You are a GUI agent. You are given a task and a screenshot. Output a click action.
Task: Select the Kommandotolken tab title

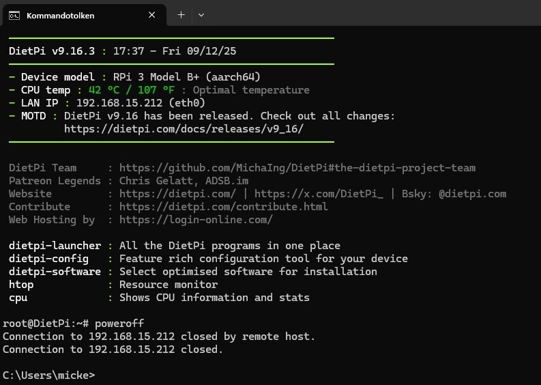point(60,15)
